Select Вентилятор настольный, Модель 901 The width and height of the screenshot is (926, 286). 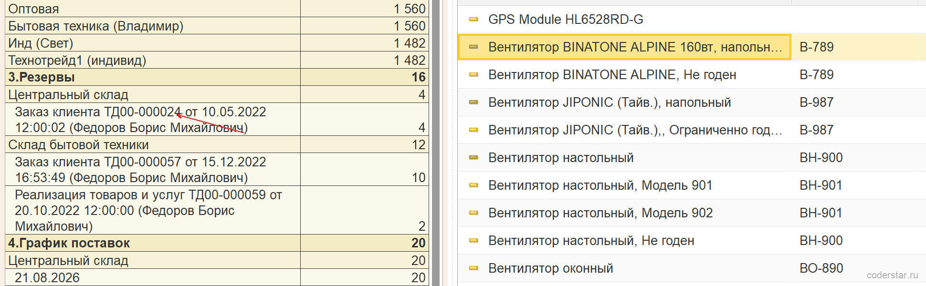click(600, 185)
